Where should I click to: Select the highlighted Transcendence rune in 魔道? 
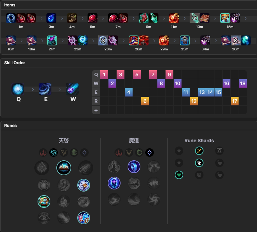pyautogui.click(x=114, y=183)
